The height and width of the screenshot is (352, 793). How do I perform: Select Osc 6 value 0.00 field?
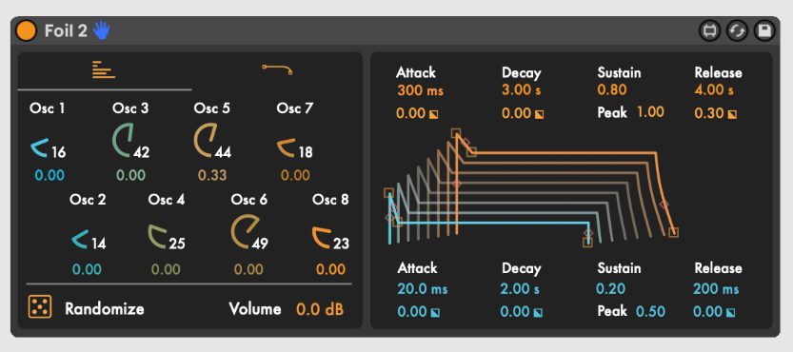click(x=248, y=269)
